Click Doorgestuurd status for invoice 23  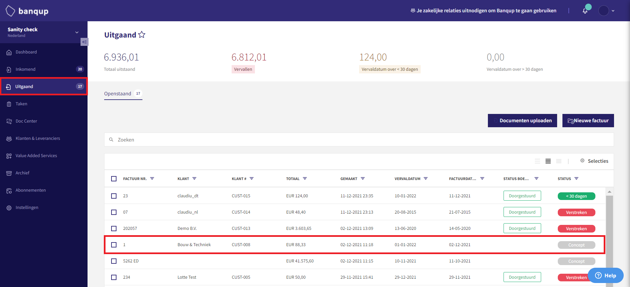(x=522, y=196)
